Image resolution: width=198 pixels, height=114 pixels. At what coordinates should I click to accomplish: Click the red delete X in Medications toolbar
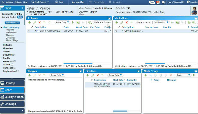126,23
